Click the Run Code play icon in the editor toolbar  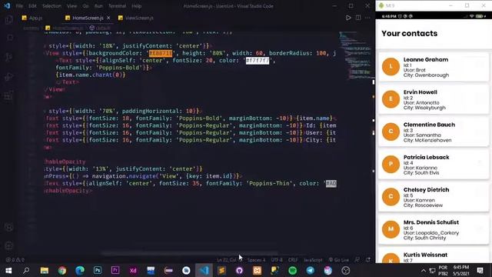click(348, 18)
